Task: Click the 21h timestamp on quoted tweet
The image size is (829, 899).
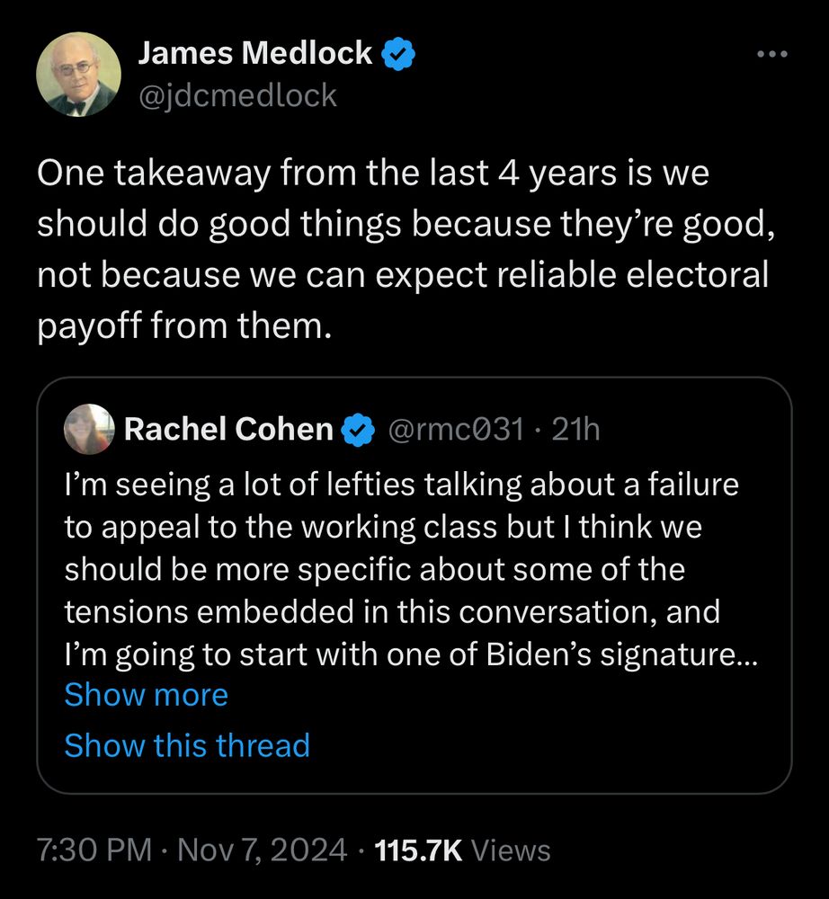Action: 575,430
